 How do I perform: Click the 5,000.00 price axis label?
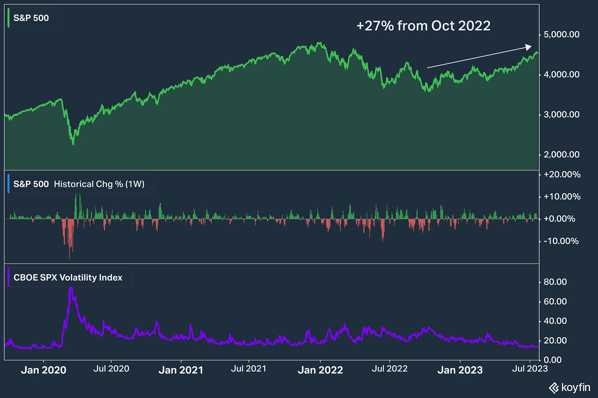[561, 34]
